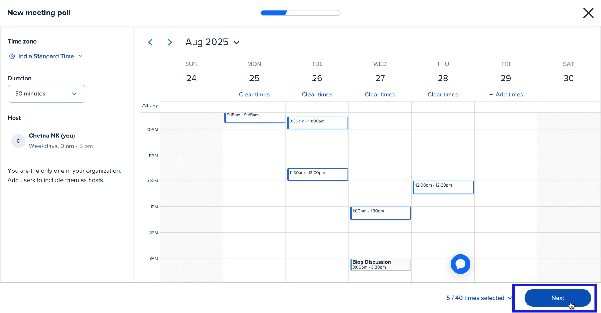Clear times for Monday the 25th
This screenshot has width=601, height=313.
tap(254, 94)
